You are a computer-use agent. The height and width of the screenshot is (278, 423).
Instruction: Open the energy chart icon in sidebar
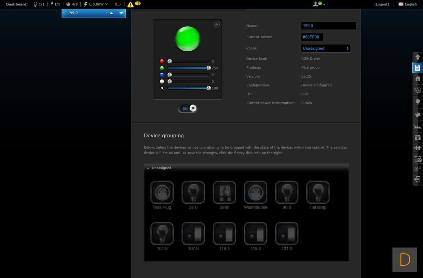pyautogui.click(x=417, y=126)
